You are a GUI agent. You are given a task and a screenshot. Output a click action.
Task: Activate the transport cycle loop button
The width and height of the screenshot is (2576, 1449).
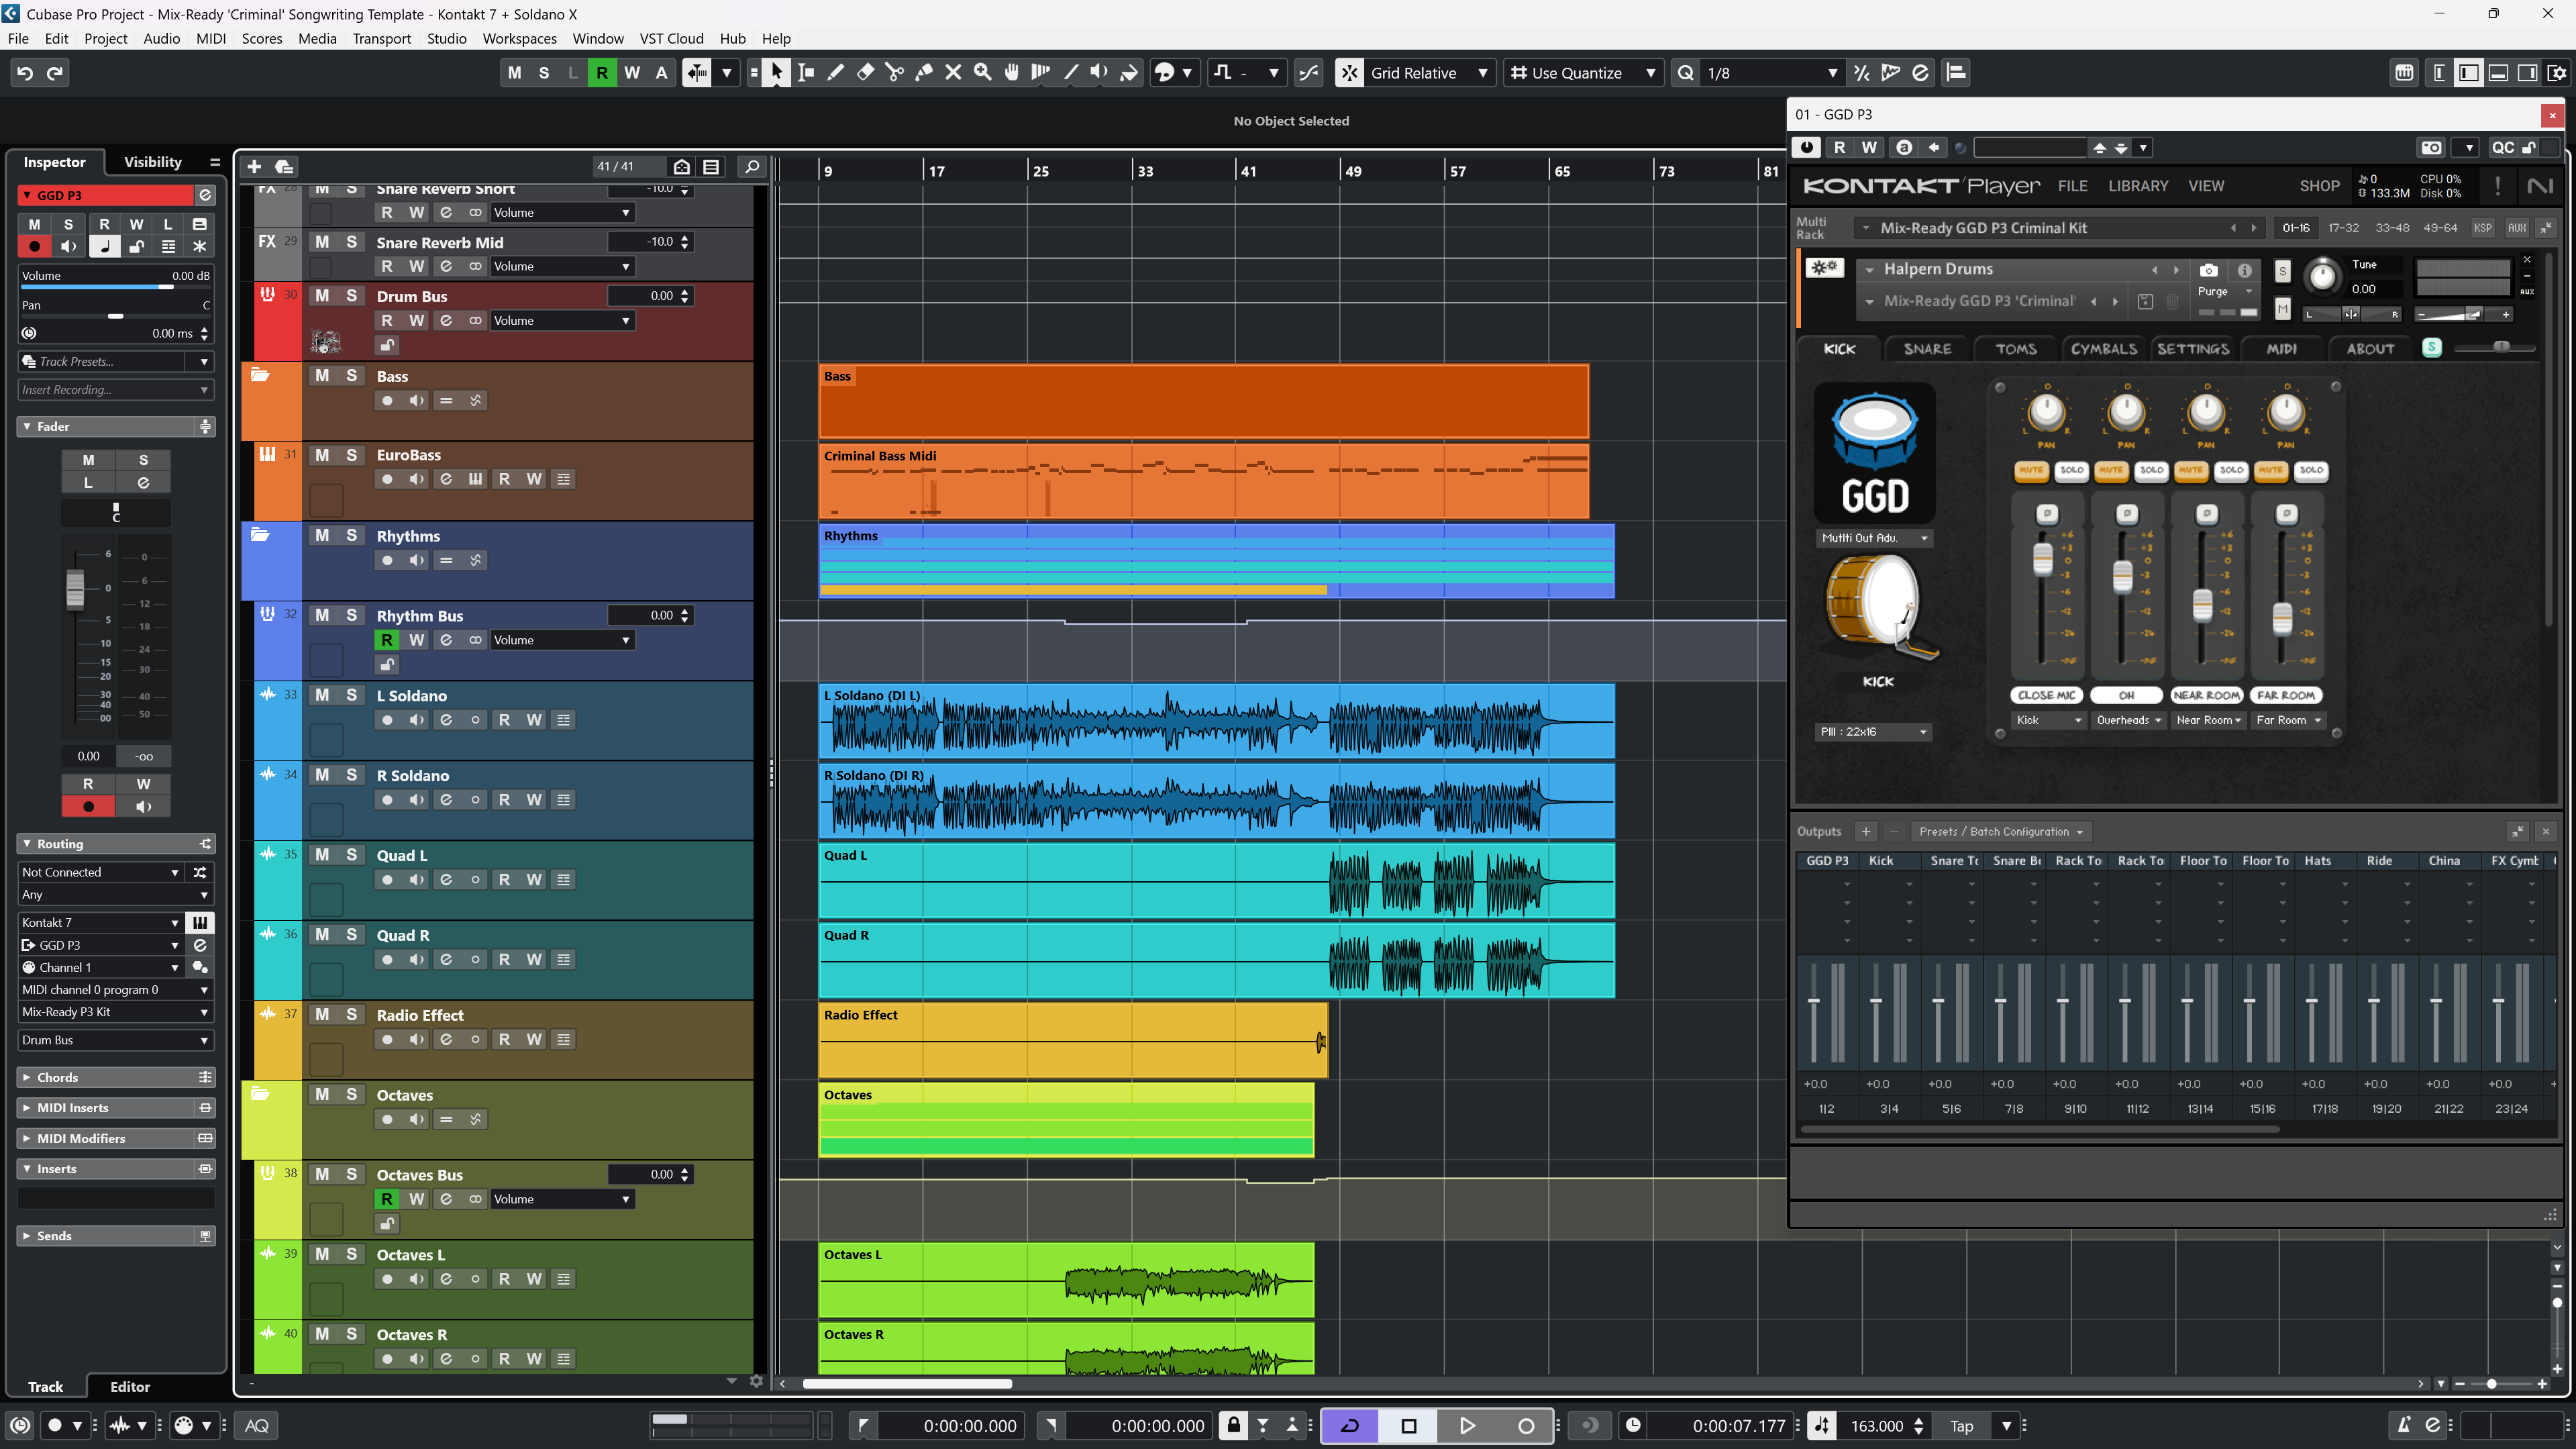point(1349,1425)
